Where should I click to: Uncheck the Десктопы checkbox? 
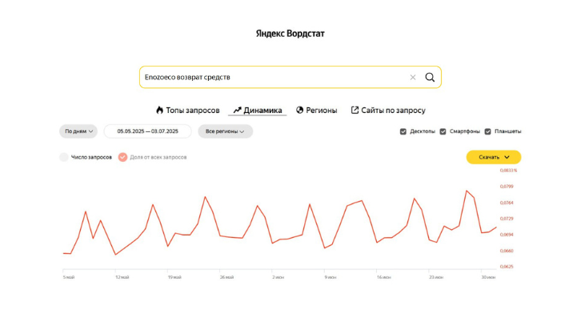[403, 131]
